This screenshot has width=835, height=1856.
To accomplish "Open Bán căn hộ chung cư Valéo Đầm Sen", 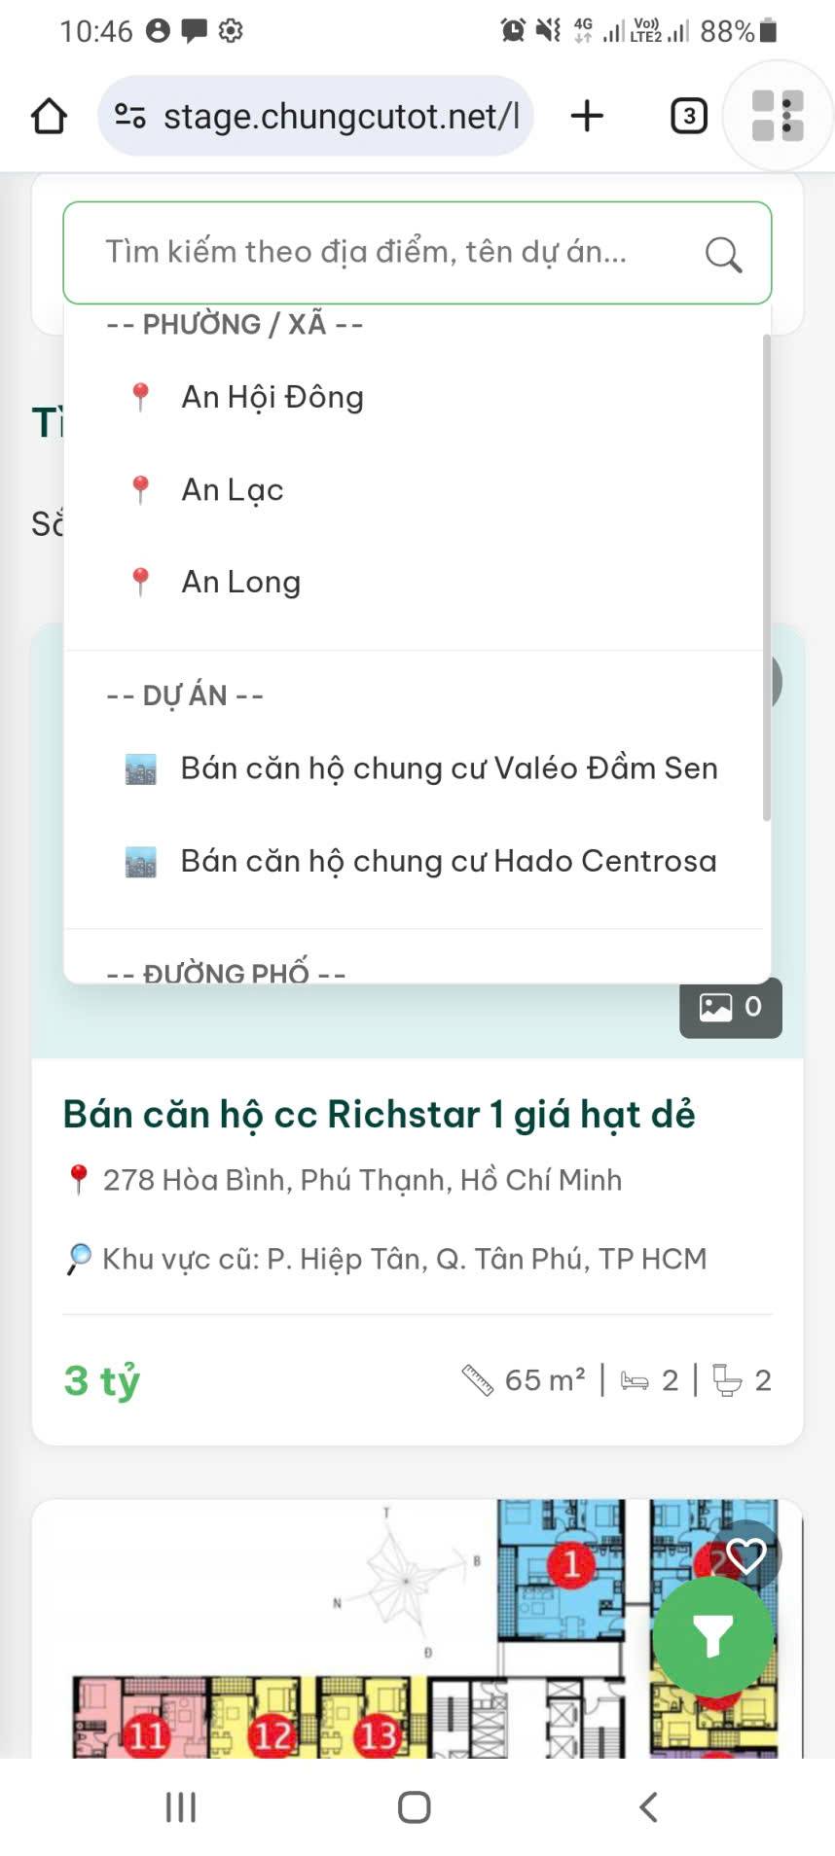I will coord(449,768).
